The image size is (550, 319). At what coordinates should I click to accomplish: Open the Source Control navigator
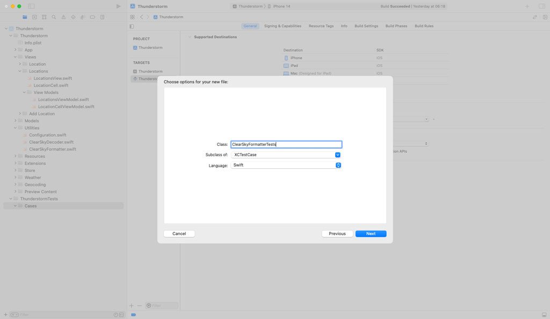tap(34, 17)
